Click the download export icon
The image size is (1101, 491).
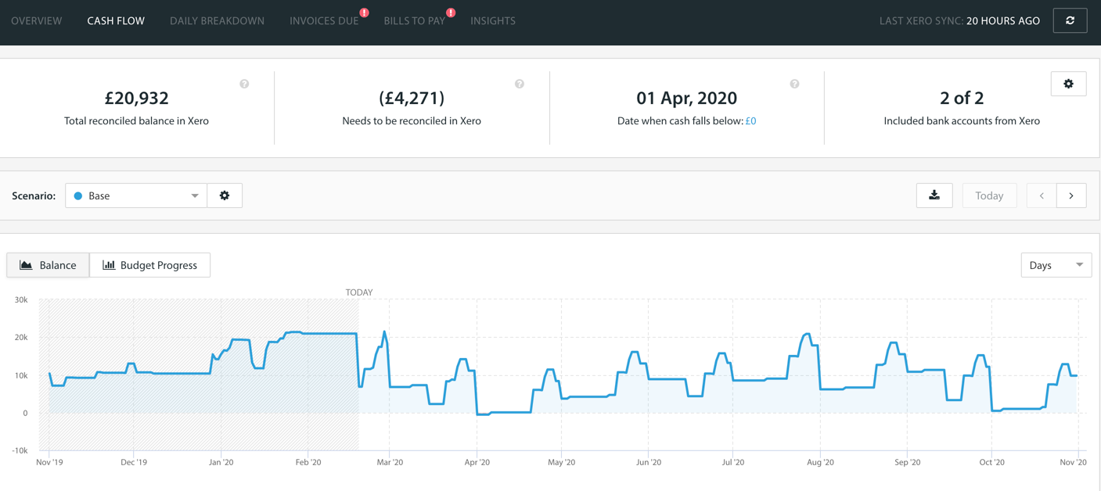click(x=934, y=195)
